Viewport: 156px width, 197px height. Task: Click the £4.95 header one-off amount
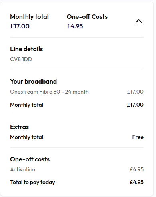click(x=75, y=26)
